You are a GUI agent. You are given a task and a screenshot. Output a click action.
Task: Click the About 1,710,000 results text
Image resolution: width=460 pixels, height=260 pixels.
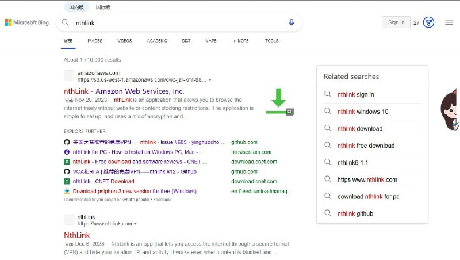click(92, 60)
